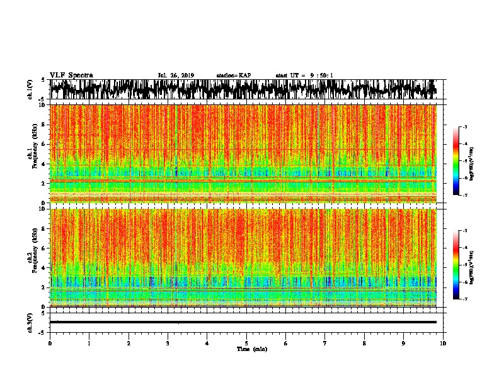Screen dimensions: 499x385
Task: Click time axis end tick label "10"
Action: pos(443,343)
